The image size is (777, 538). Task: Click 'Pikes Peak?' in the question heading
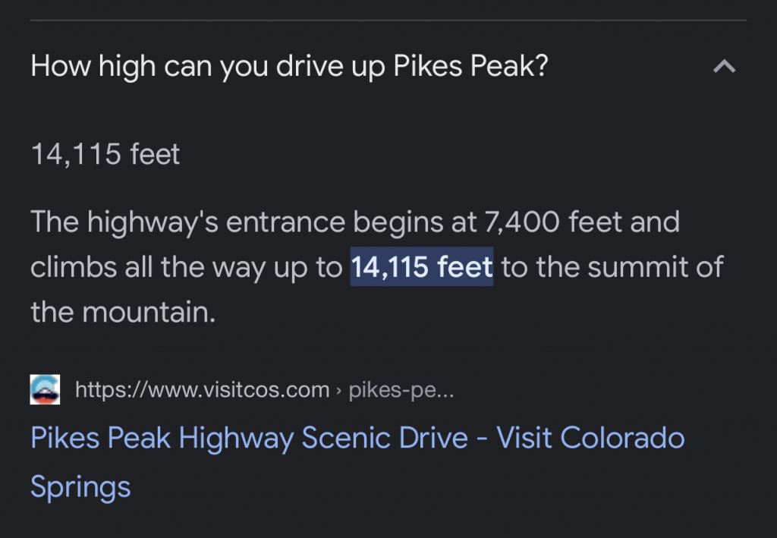click(x=470, y=65)
